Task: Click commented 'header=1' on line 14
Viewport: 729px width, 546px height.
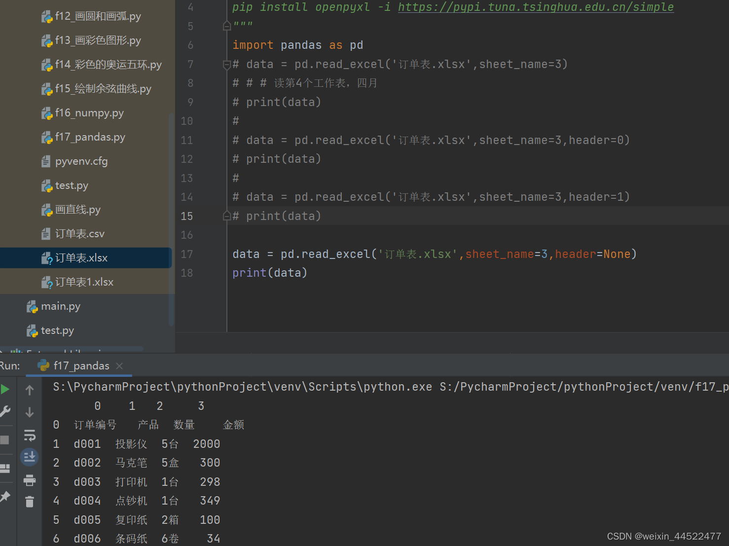Action: (596, 197)
